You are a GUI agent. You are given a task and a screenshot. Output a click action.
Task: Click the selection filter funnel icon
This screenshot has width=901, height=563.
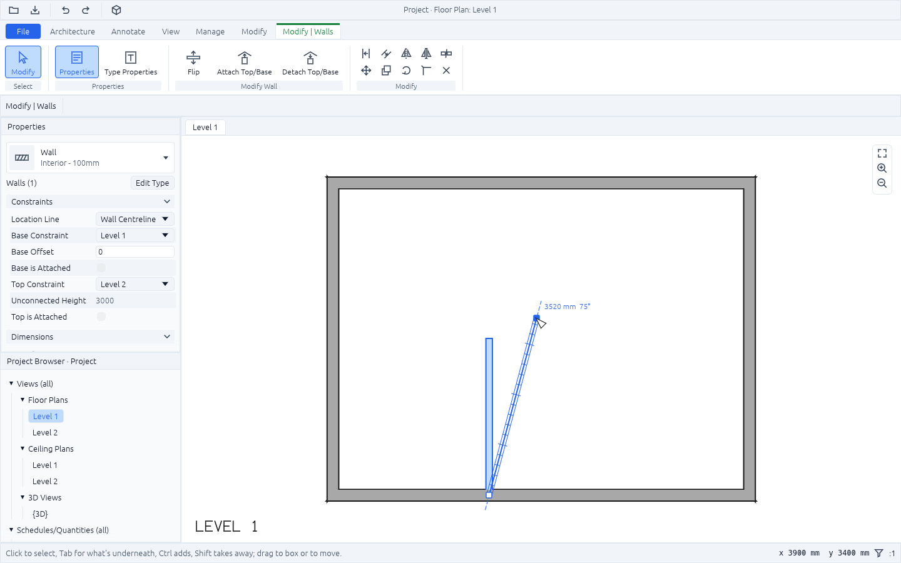(x=879, y=553)
